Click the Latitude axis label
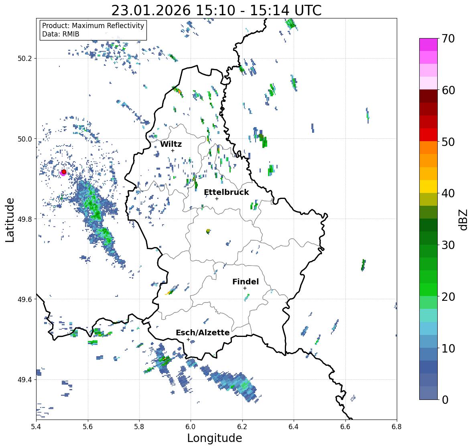The image size is (473, 448). click(x=10, y=220)
